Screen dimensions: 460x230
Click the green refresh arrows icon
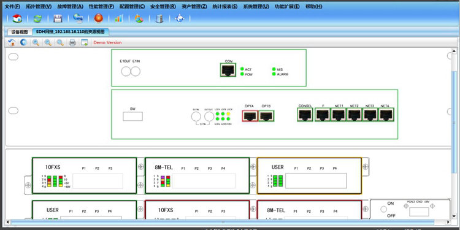pos(37,18)
